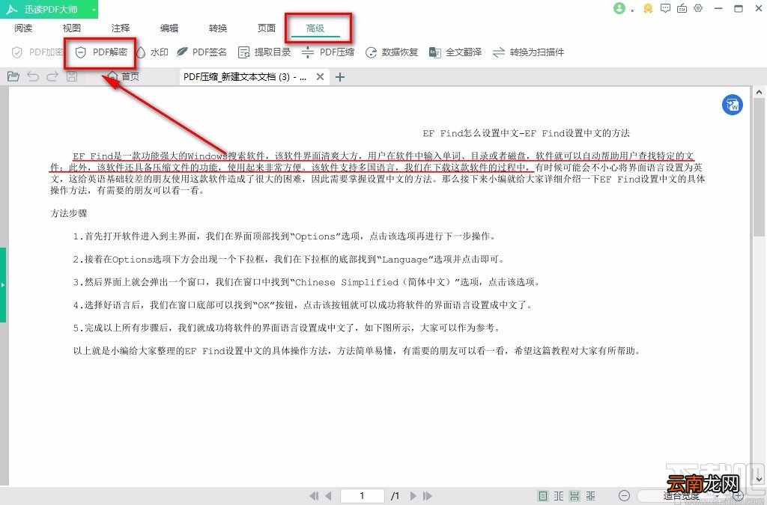Open settings gear icon
Image resolution: width=767 pixels, height=505 pixels.
tap(699, 8)
